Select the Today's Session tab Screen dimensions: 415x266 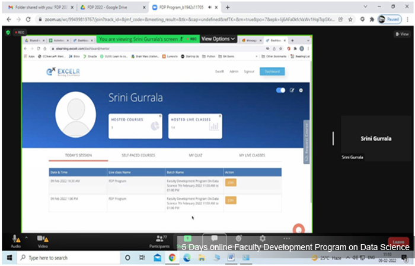click(78, 155)
